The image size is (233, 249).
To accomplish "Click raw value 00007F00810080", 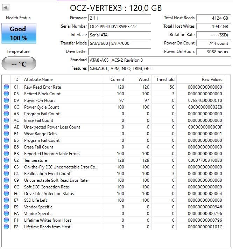I will [205, 160].
